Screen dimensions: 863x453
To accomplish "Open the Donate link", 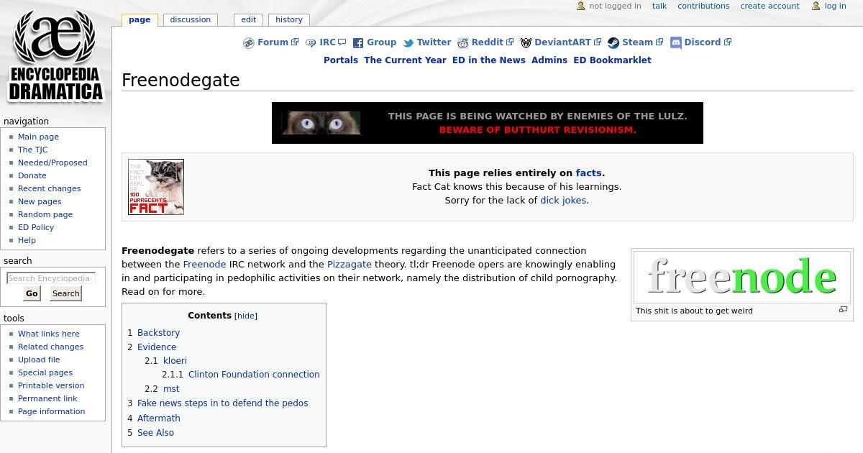I will tap(32, 175).
